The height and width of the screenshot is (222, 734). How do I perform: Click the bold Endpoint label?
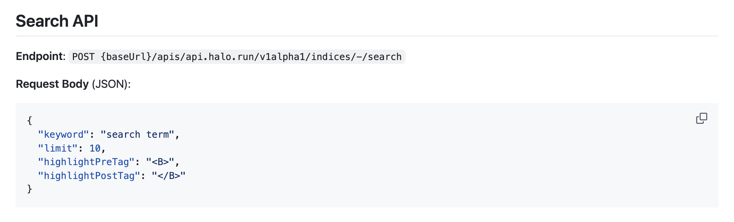pyautogui.click(x=40, y=57)
